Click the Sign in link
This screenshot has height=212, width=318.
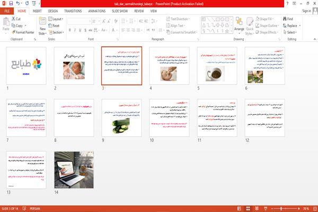point(306,11)
